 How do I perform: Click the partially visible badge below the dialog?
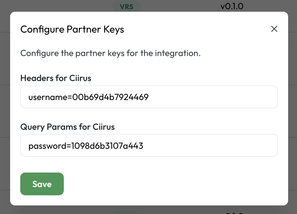[127, 212]
